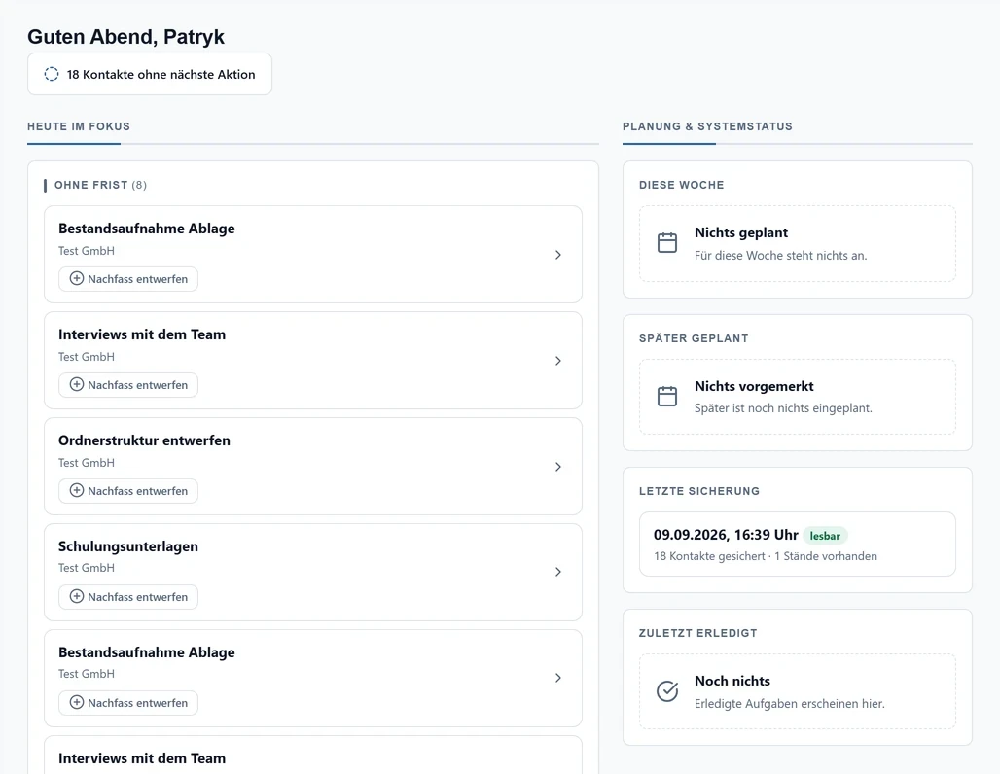Click the Ordnerstruktur entwerfen task title
Viewport: 1000px width, 774px height.
click(x=144, y=440)
